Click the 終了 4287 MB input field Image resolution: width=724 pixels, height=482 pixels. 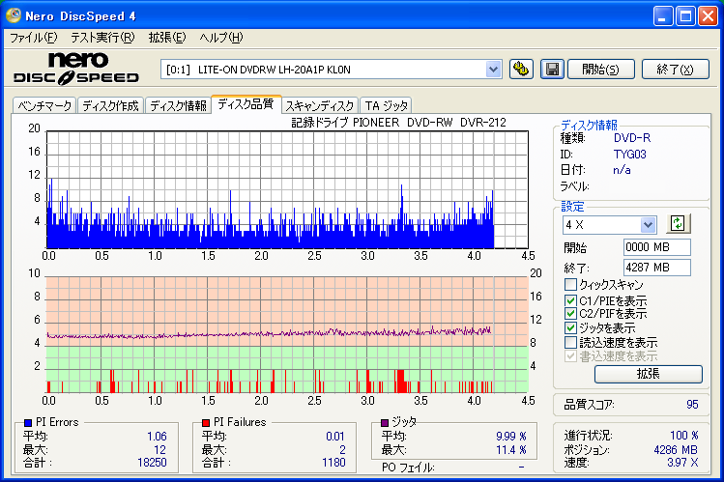657,268
